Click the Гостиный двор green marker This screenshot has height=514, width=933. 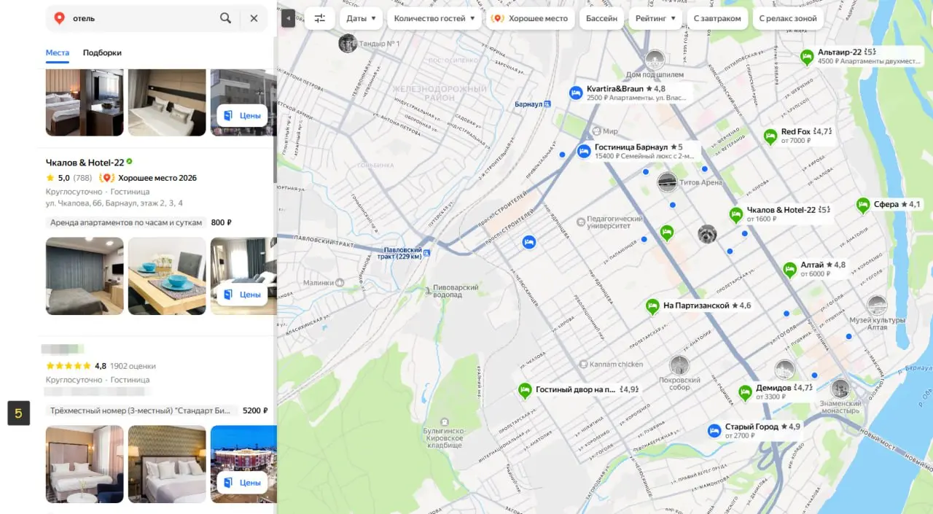[x=525, y=390]
